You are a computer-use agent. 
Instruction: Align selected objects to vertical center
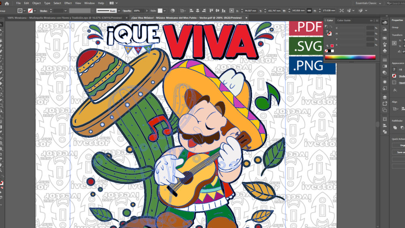pos(217,11)
